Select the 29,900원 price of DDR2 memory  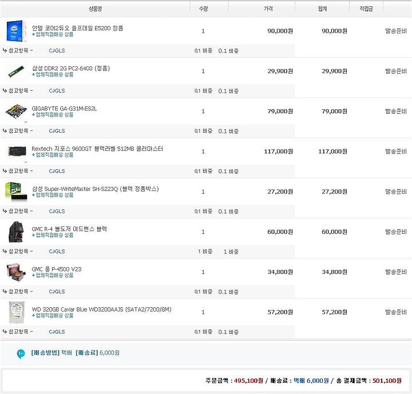(x=280, y=71)
